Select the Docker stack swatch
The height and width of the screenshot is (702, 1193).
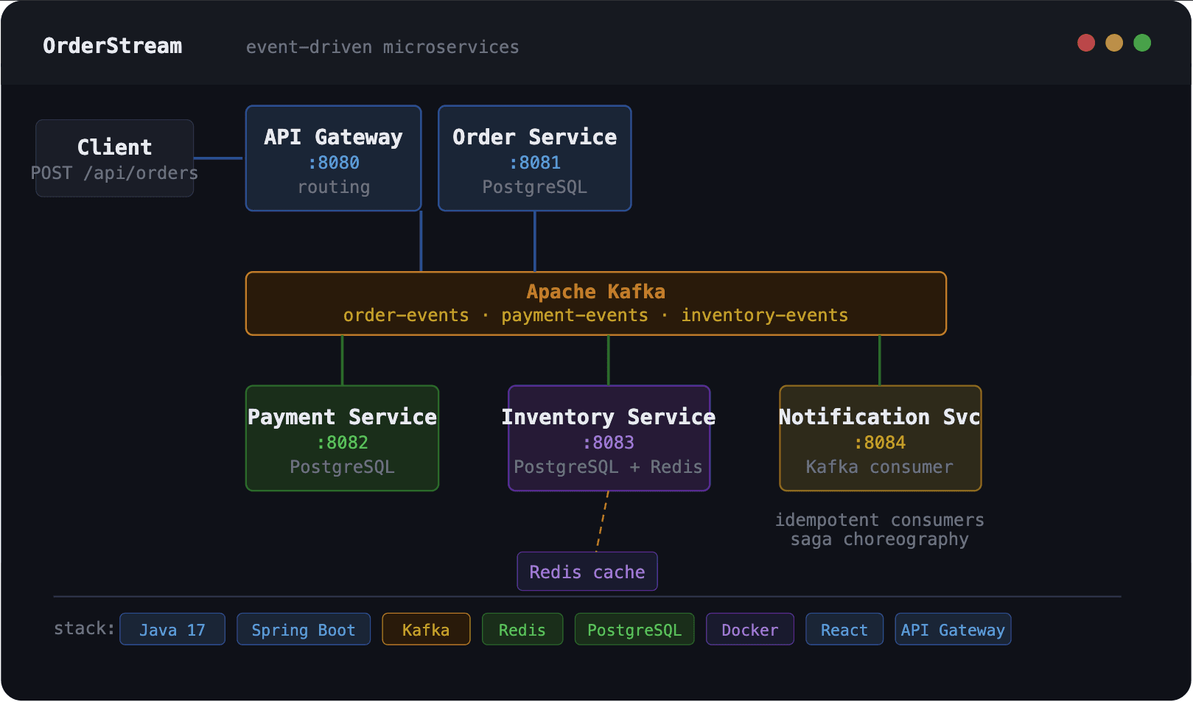click(x=749, y=629)
